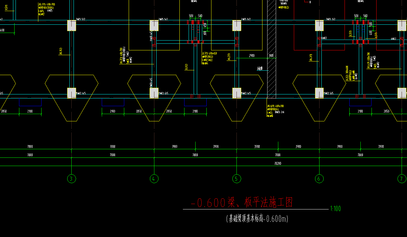
Task: Select grid axis bubble 5
Action: (x=236, y=179)
